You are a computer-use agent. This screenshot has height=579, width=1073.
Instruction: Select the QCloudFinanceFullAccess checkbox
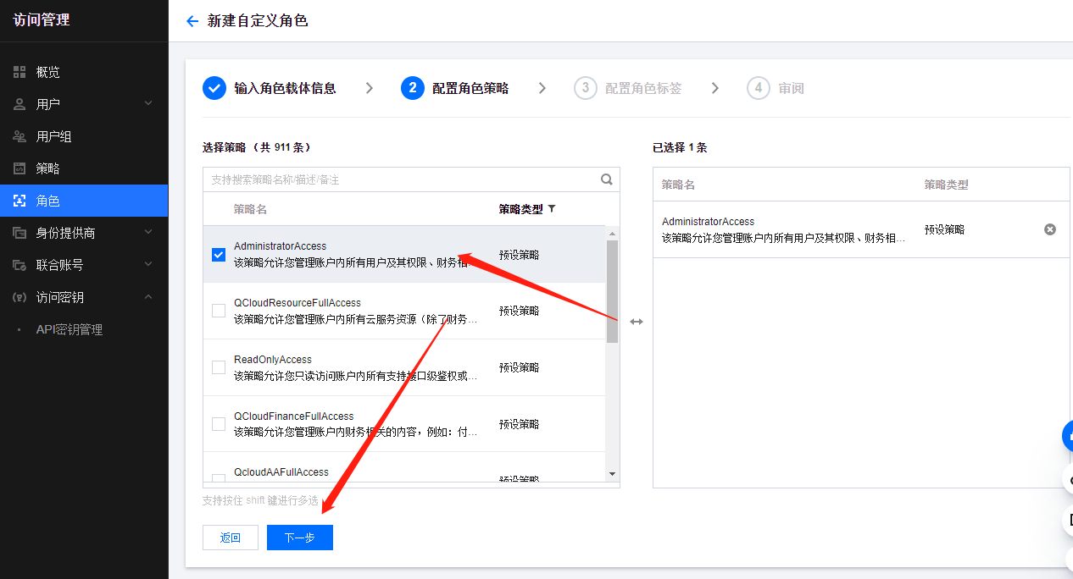(219, 424)
